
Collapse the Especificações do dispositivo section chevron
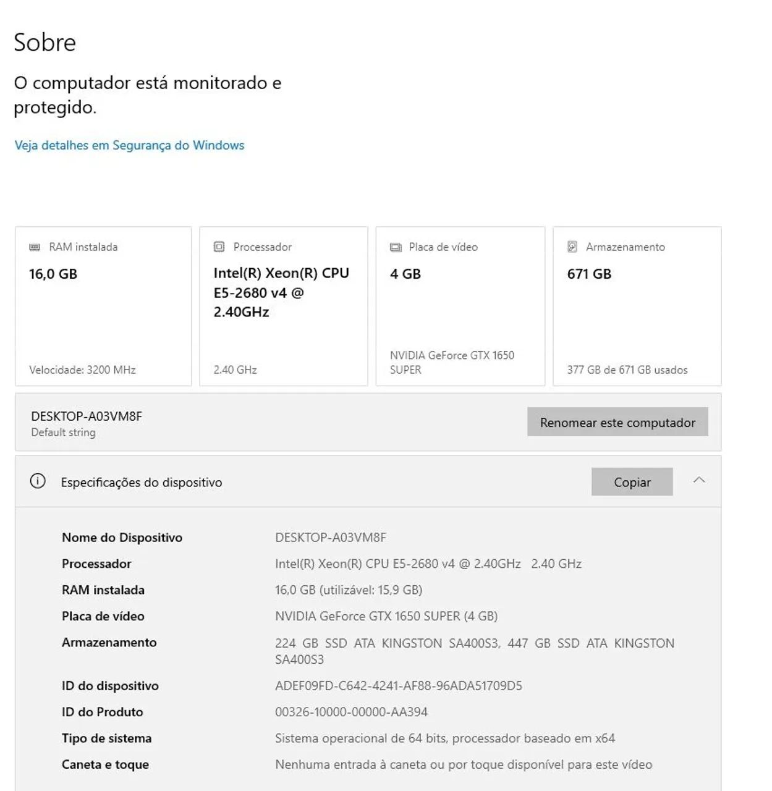[x=699, y=480]
